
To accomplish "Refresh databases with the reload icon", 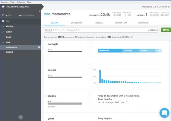I will tap(3, 15).
